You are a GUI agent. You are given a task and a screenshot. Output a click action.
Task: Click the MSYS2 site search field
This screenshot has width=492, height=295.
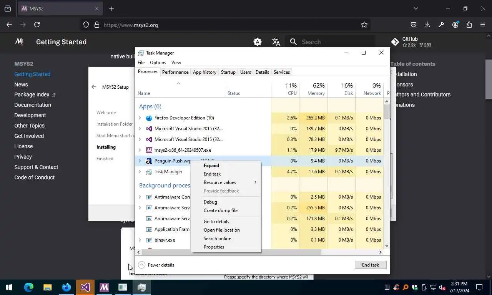coord(331,42)
